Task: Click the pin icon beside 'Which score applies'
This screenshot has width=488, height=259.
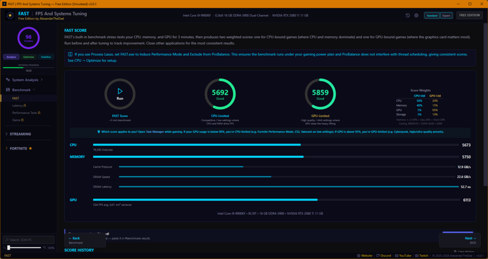Action: 99,131
